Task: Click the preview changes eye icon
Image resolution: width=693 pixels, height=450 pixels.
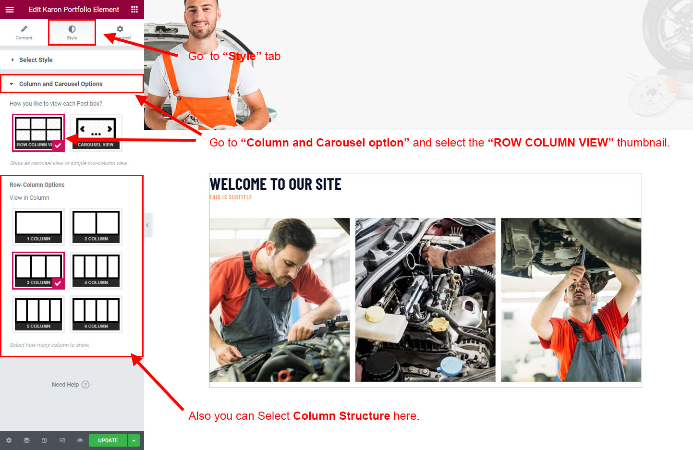Action: tap(80, 440)
